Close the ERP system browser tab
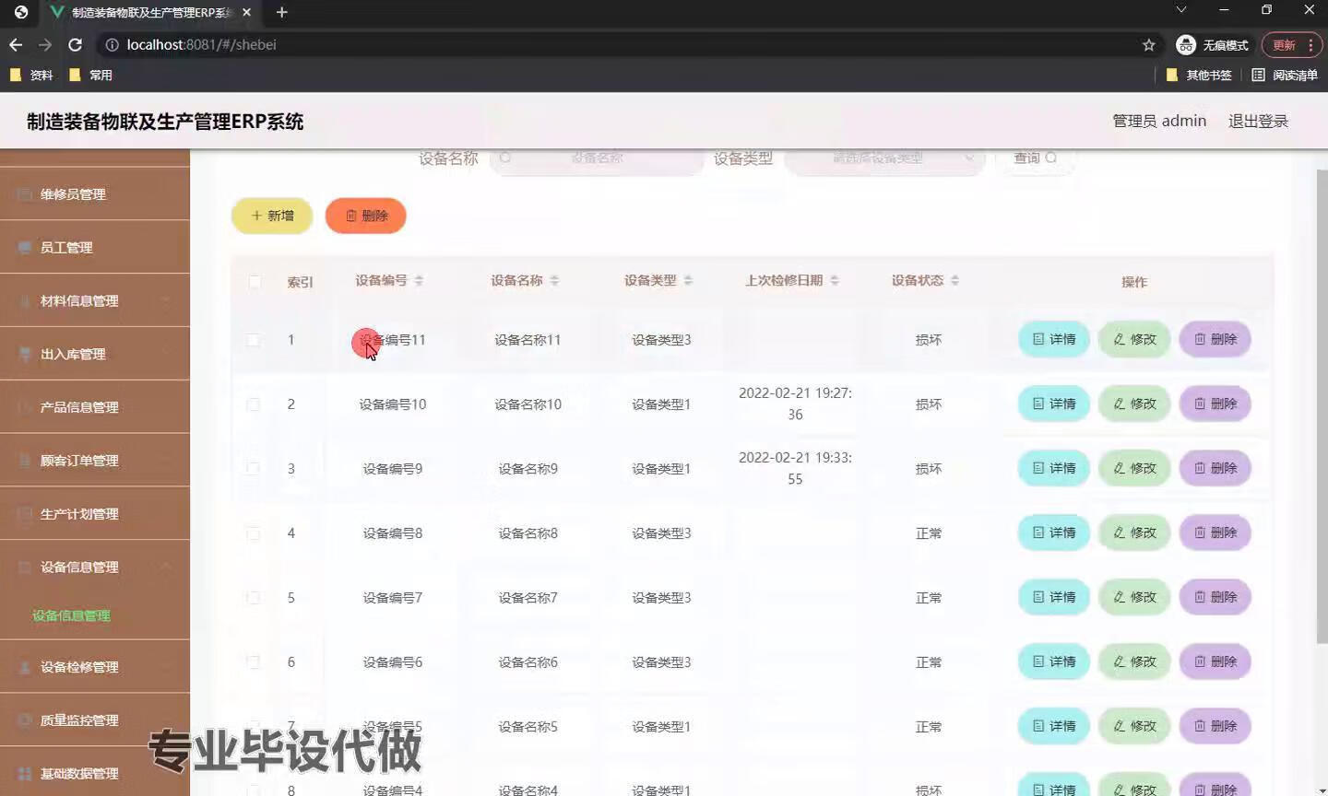 click(x=246, y=12)
